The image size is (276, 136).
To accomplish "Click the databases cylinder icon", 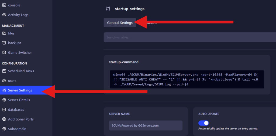I will point(4,110).
